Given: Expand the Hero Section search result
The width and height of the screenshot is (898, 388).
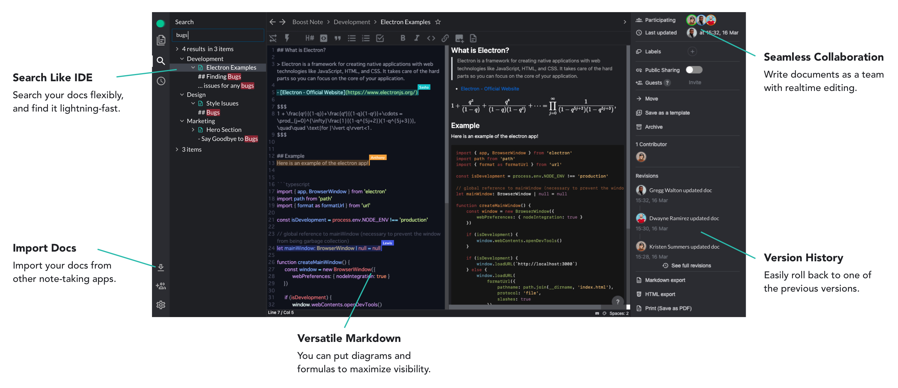Looking at the screenshot, I should [193, 130].
